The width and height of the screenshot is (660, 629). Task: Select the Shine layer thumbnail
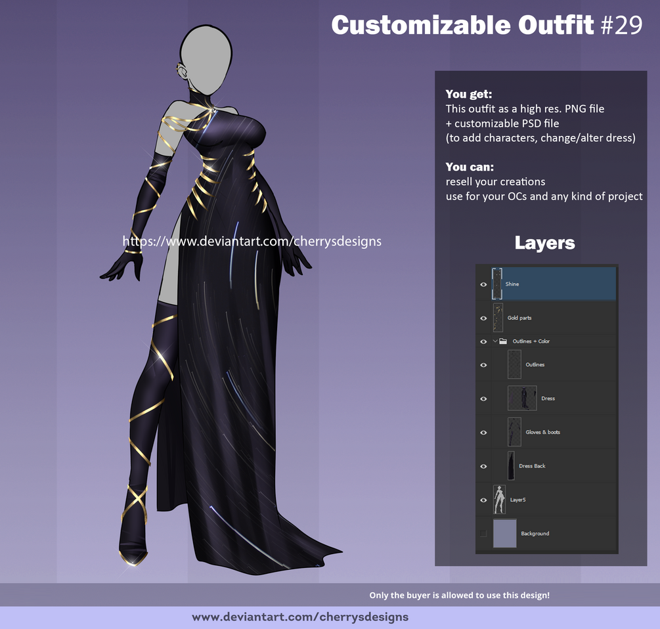click(x=497, y=284)
